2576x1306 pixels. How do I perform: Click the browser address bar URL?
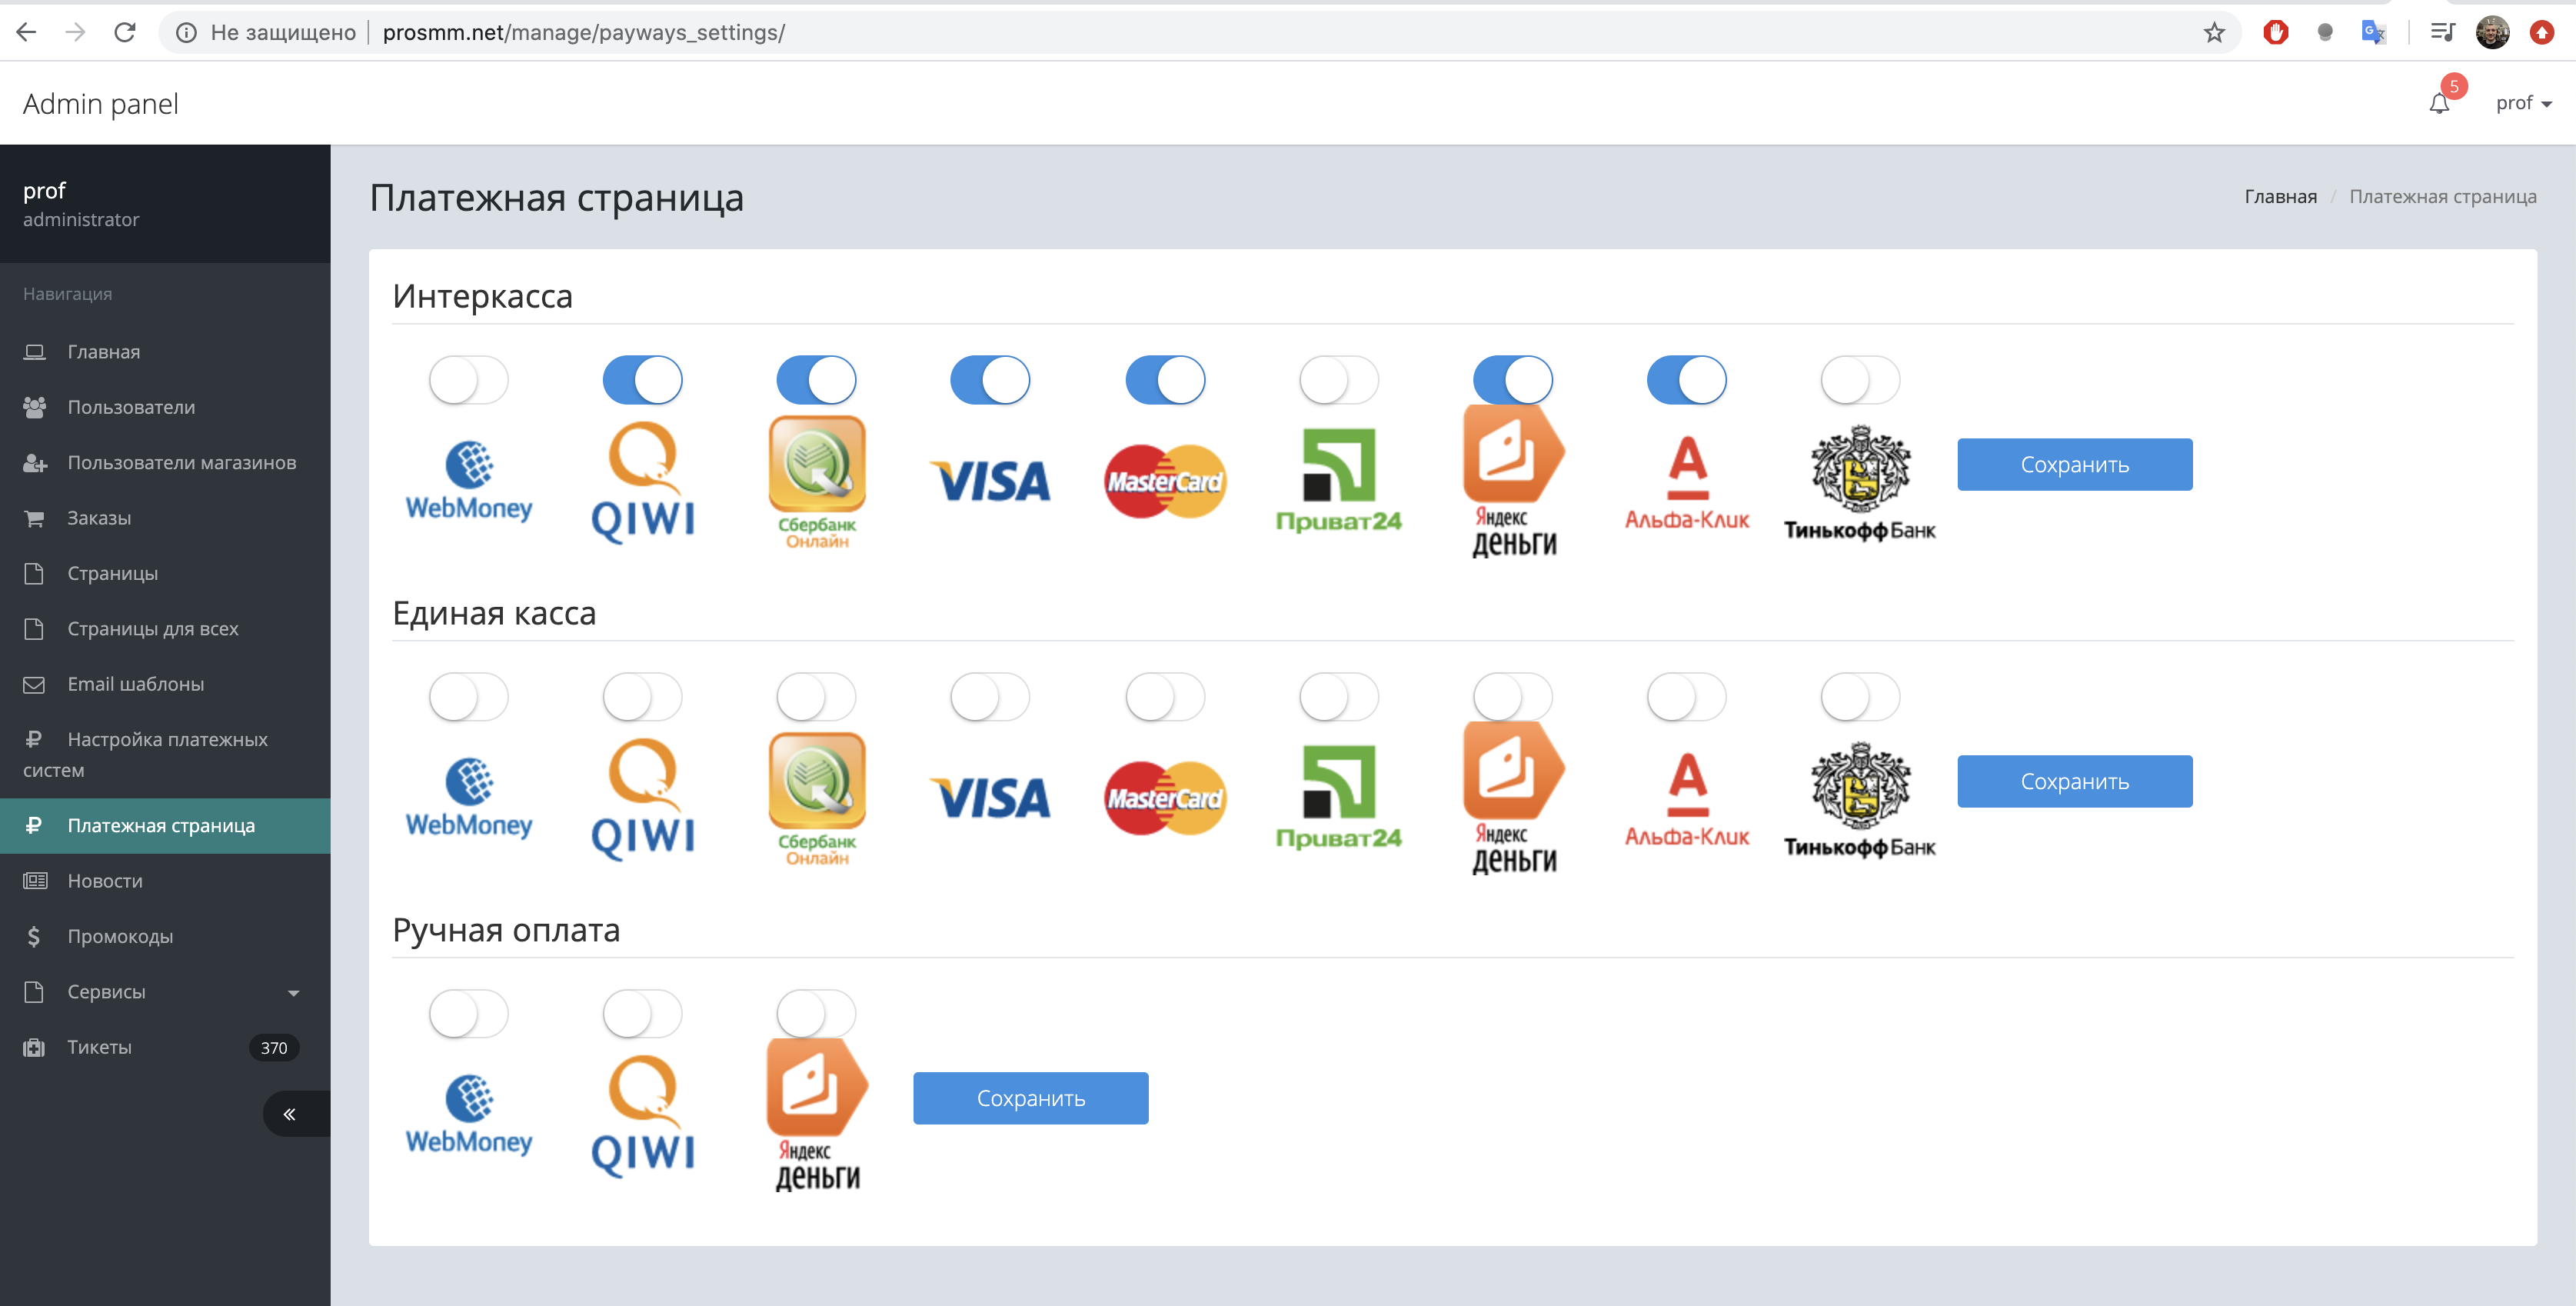[583, 33]
